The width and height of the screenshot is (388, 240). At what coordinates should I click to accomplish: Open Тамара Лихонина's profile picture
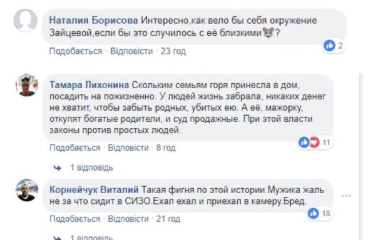click(x=27, y=85)
